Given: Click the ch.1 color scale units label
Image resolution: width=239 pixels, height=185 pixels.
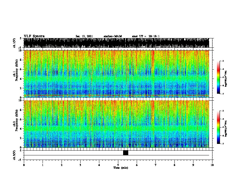Looking at the screenshot, I should point(226,79).
